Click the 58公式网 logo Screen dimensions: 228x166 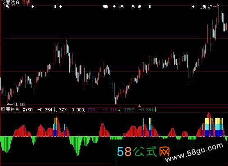(x=144, y=152)
